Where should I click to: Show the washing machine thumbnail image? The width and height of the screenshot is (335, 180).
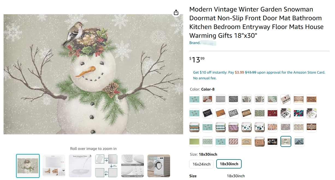(159, 166)
